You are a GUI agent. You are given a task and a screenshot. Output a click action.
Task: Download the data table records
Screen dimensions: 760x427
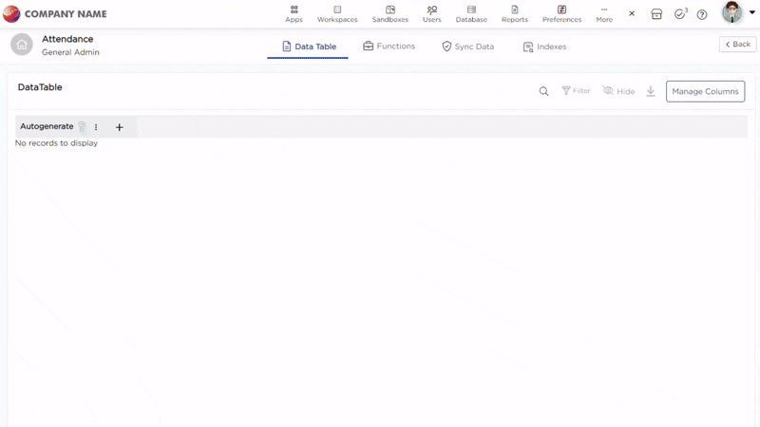point(651,91)
